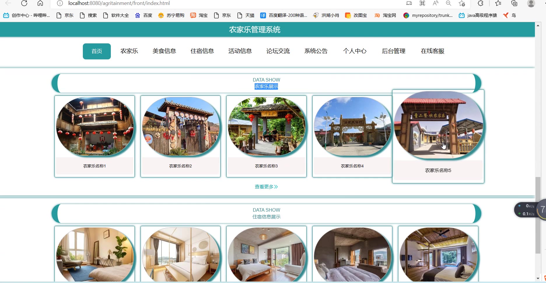
Task: Open the java高级程序猿 bookmark
Action: [478, 15]
